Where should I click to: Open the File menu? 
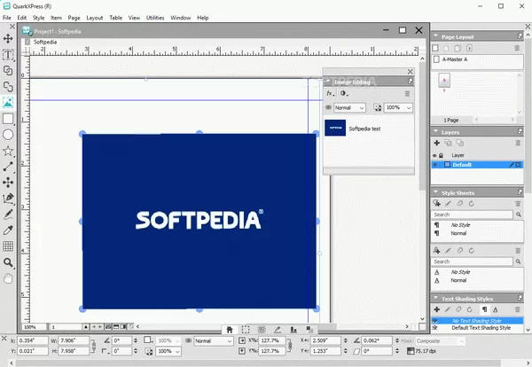7,18
